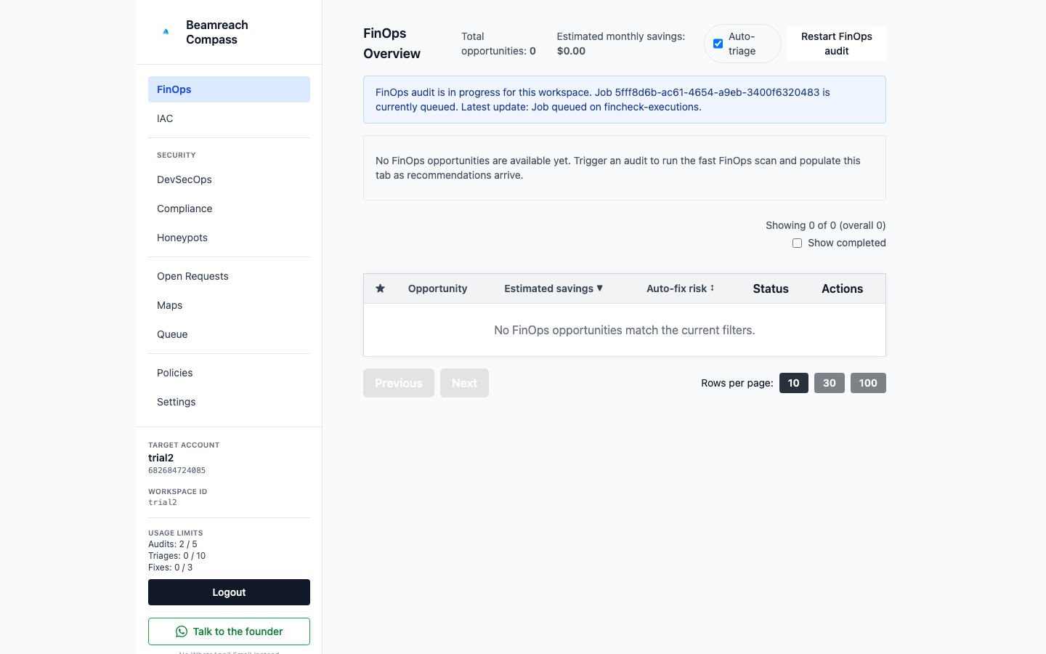Click the Triages: 0 / 10 usage line
The width and height of the screenshot is (1046, 654).
[x=177, y=556]
